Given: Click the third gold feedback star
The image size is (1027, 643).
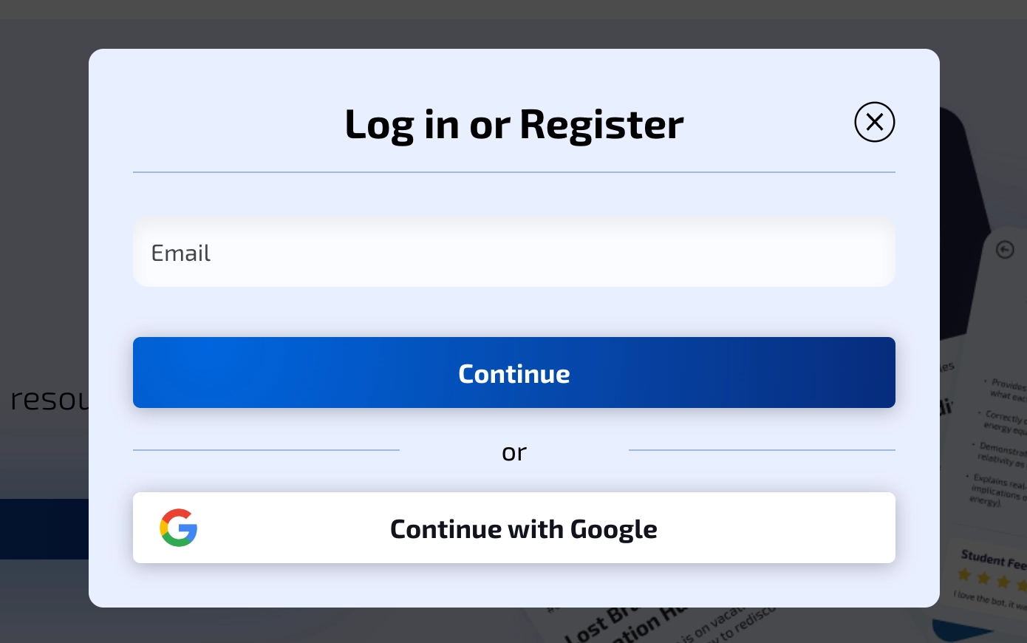Looking at the screenshot, I should coord(1003,582).
